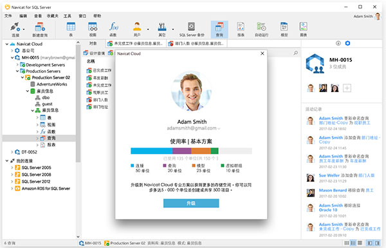The image size is (386, 248).
Task: Collapse the Production Servers folder
Action: tap(17, 71)
